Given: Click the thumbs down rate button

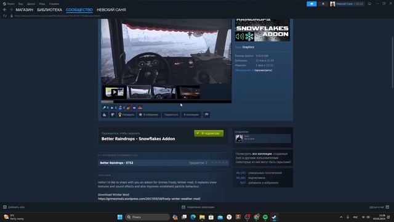Looking at the screenshot, I should click(x=113, y=115).
